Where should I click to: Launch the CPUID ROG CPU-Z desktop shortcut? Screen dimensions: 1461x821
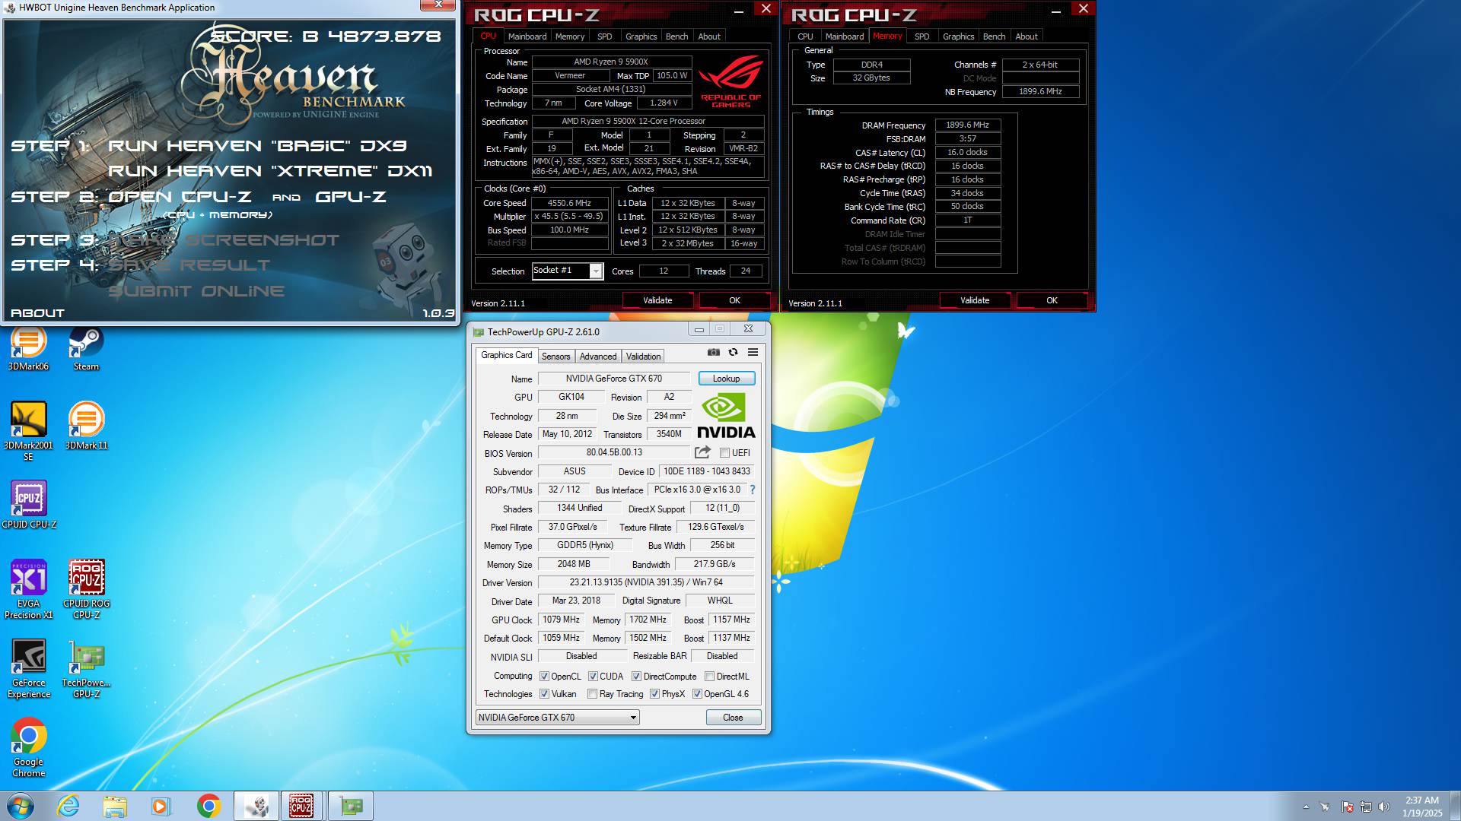pos(86,590)
